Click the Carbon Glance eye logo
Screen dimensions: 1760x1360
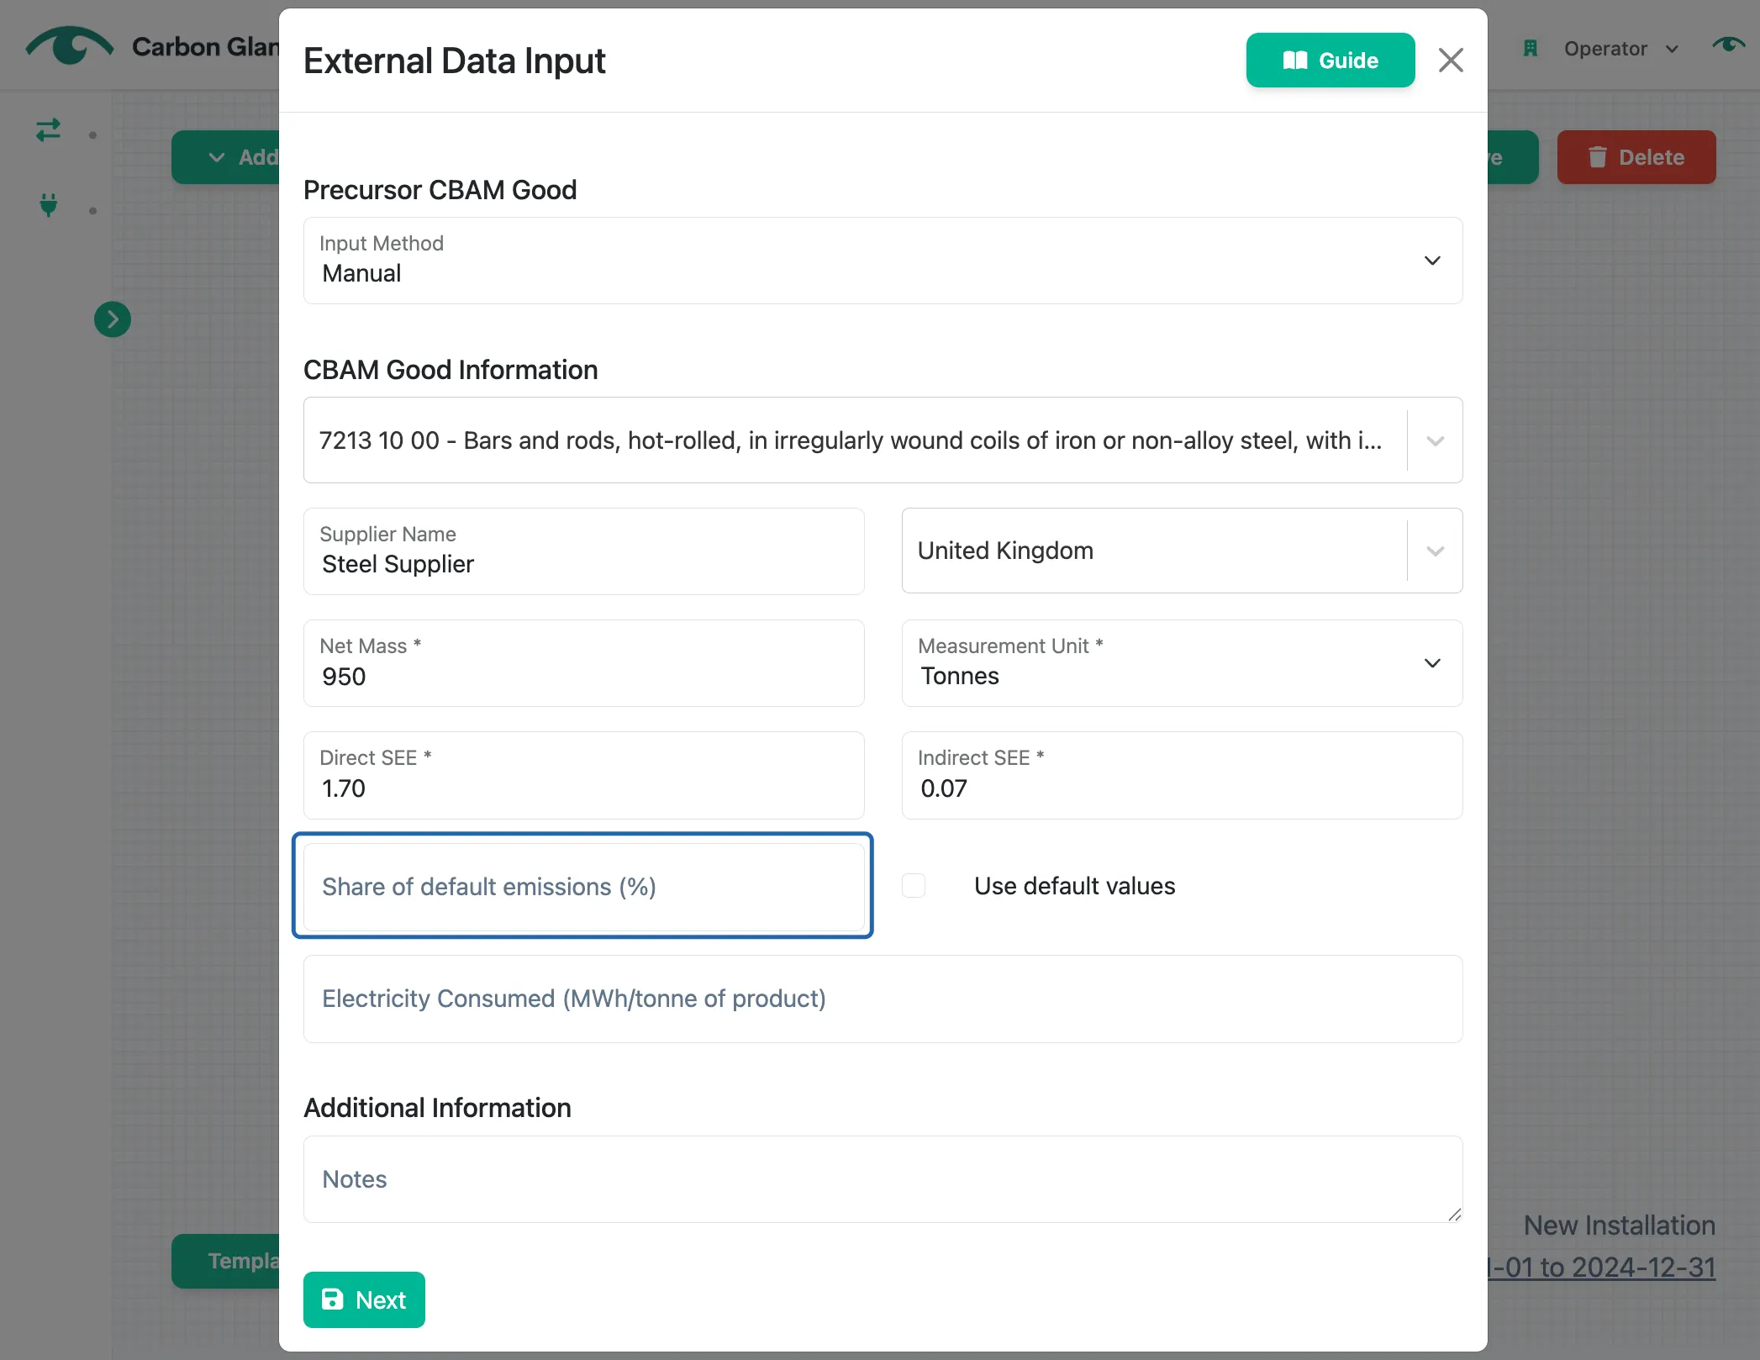70,45
